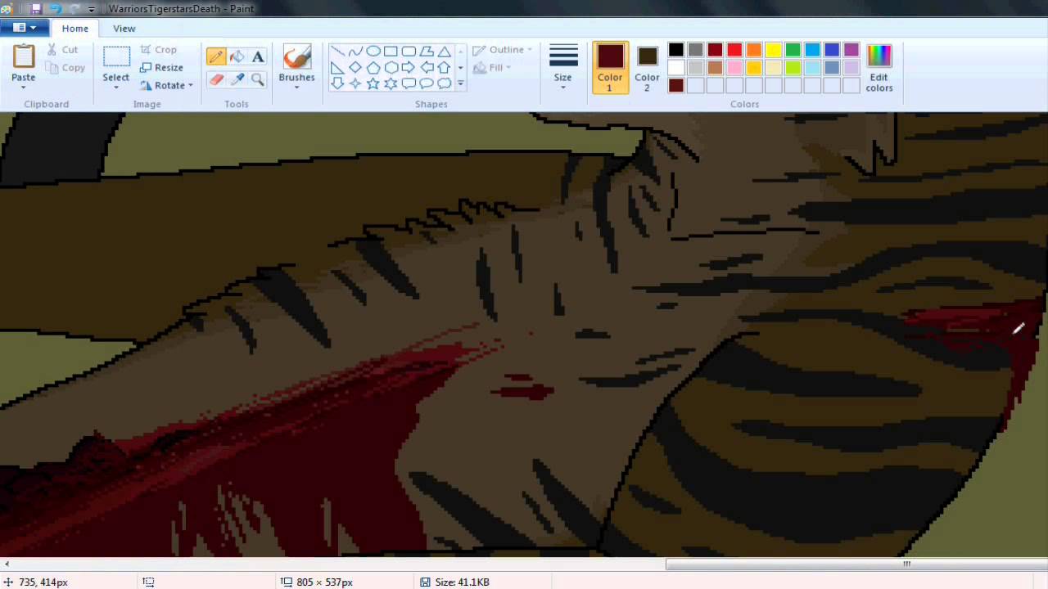Image resolution: width=1048 pixels, height=589 pixels.
Task: Click the Cut scissors button
Action: [62, 50]
